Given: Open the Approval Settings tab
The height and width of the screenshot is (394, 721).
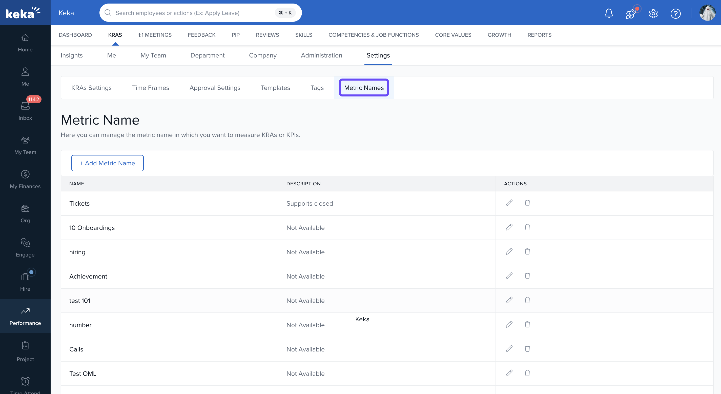Looking at the screenshot, I should point(215,88).
